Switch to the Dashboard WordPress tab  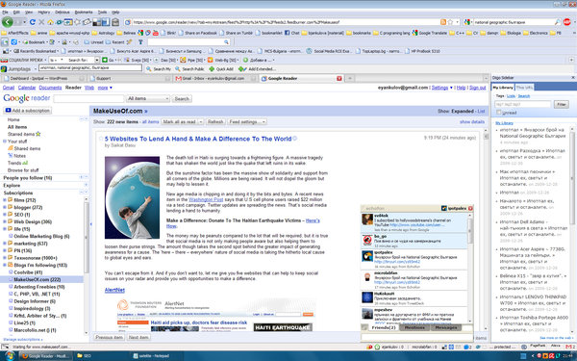[43, 79]
